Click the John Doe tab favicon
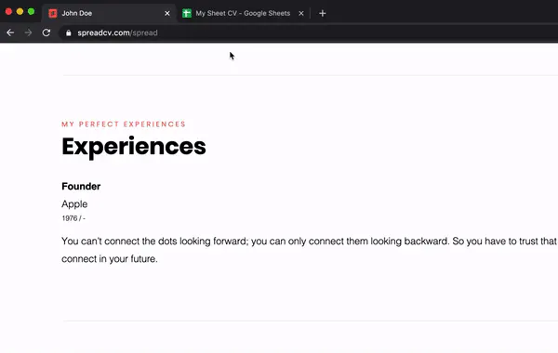558x353 pixels. [x=53, y=14]
